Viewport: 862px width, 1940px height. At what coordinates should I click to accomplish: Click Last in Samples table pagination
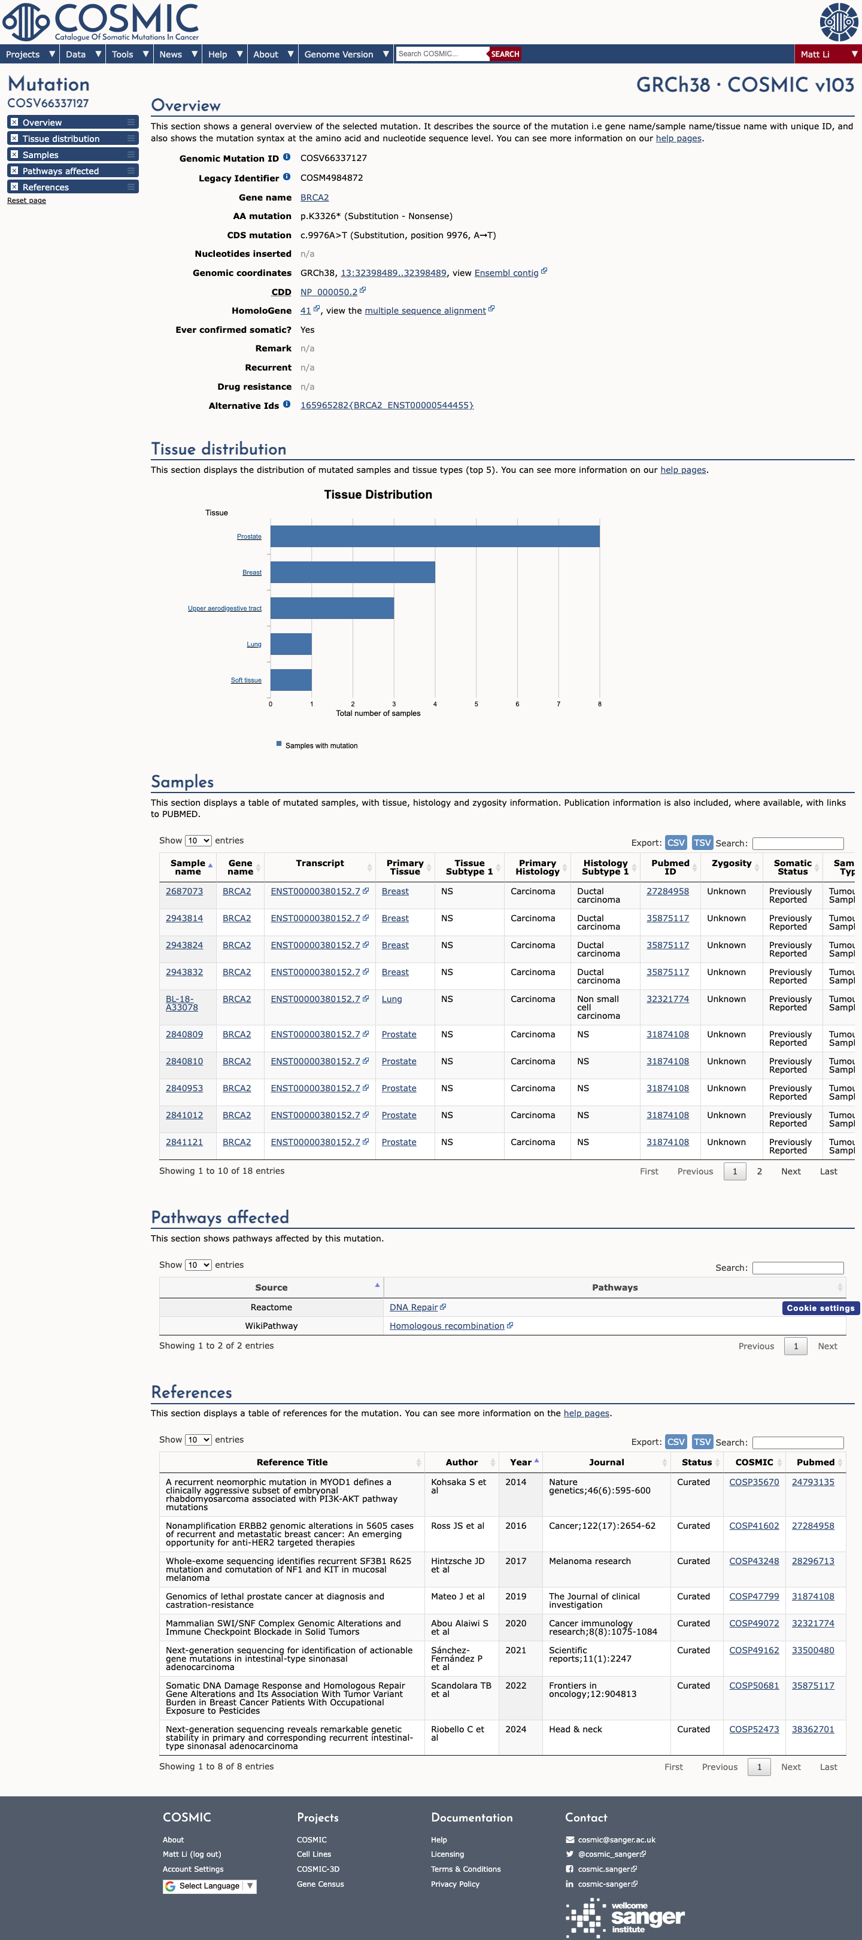[828, 1171]
